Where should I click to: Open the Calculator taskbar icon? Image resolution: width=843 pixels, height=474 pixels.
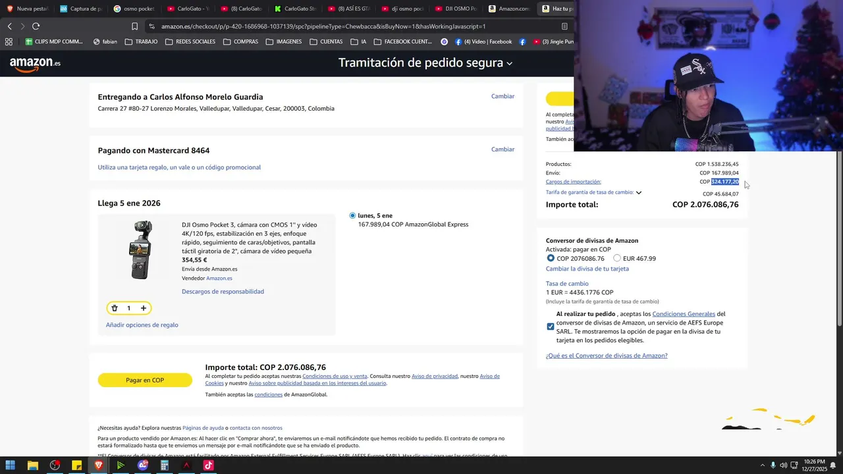point(165,465)
